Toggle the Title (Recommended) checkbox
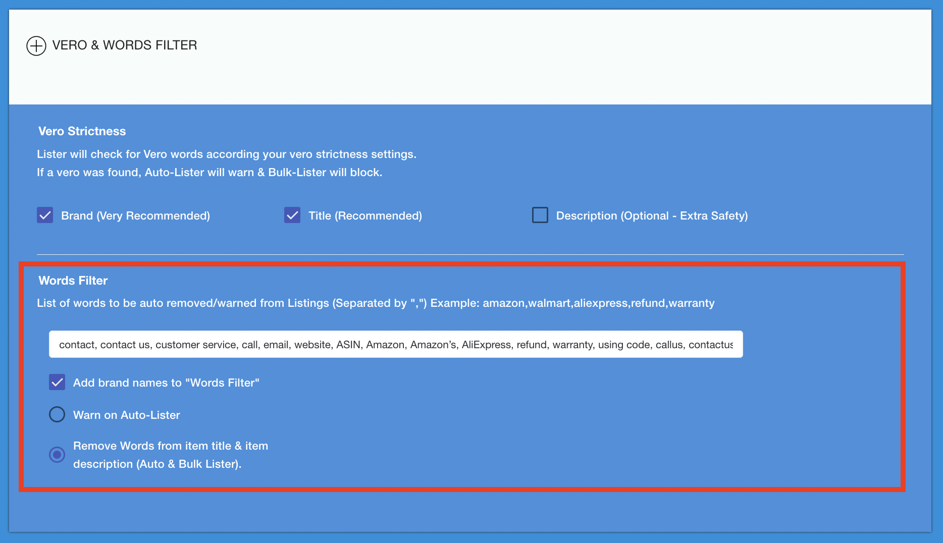 pyautogui.click(x=292, y=215)
